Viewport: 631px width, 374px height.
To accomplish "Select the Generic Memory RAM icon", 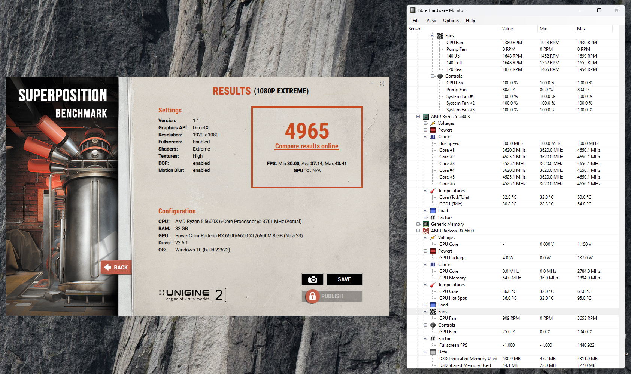I will (426, 224).
